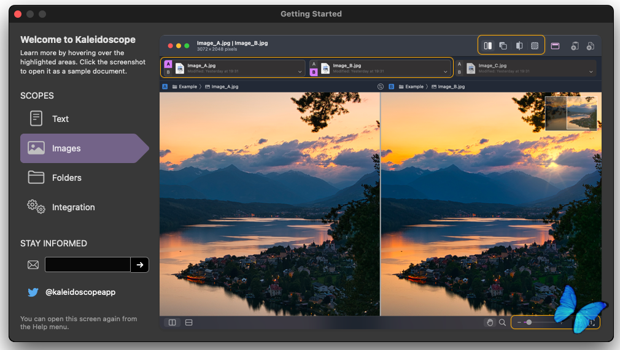Click the zoom level slider knob

[x=529, y=322]
